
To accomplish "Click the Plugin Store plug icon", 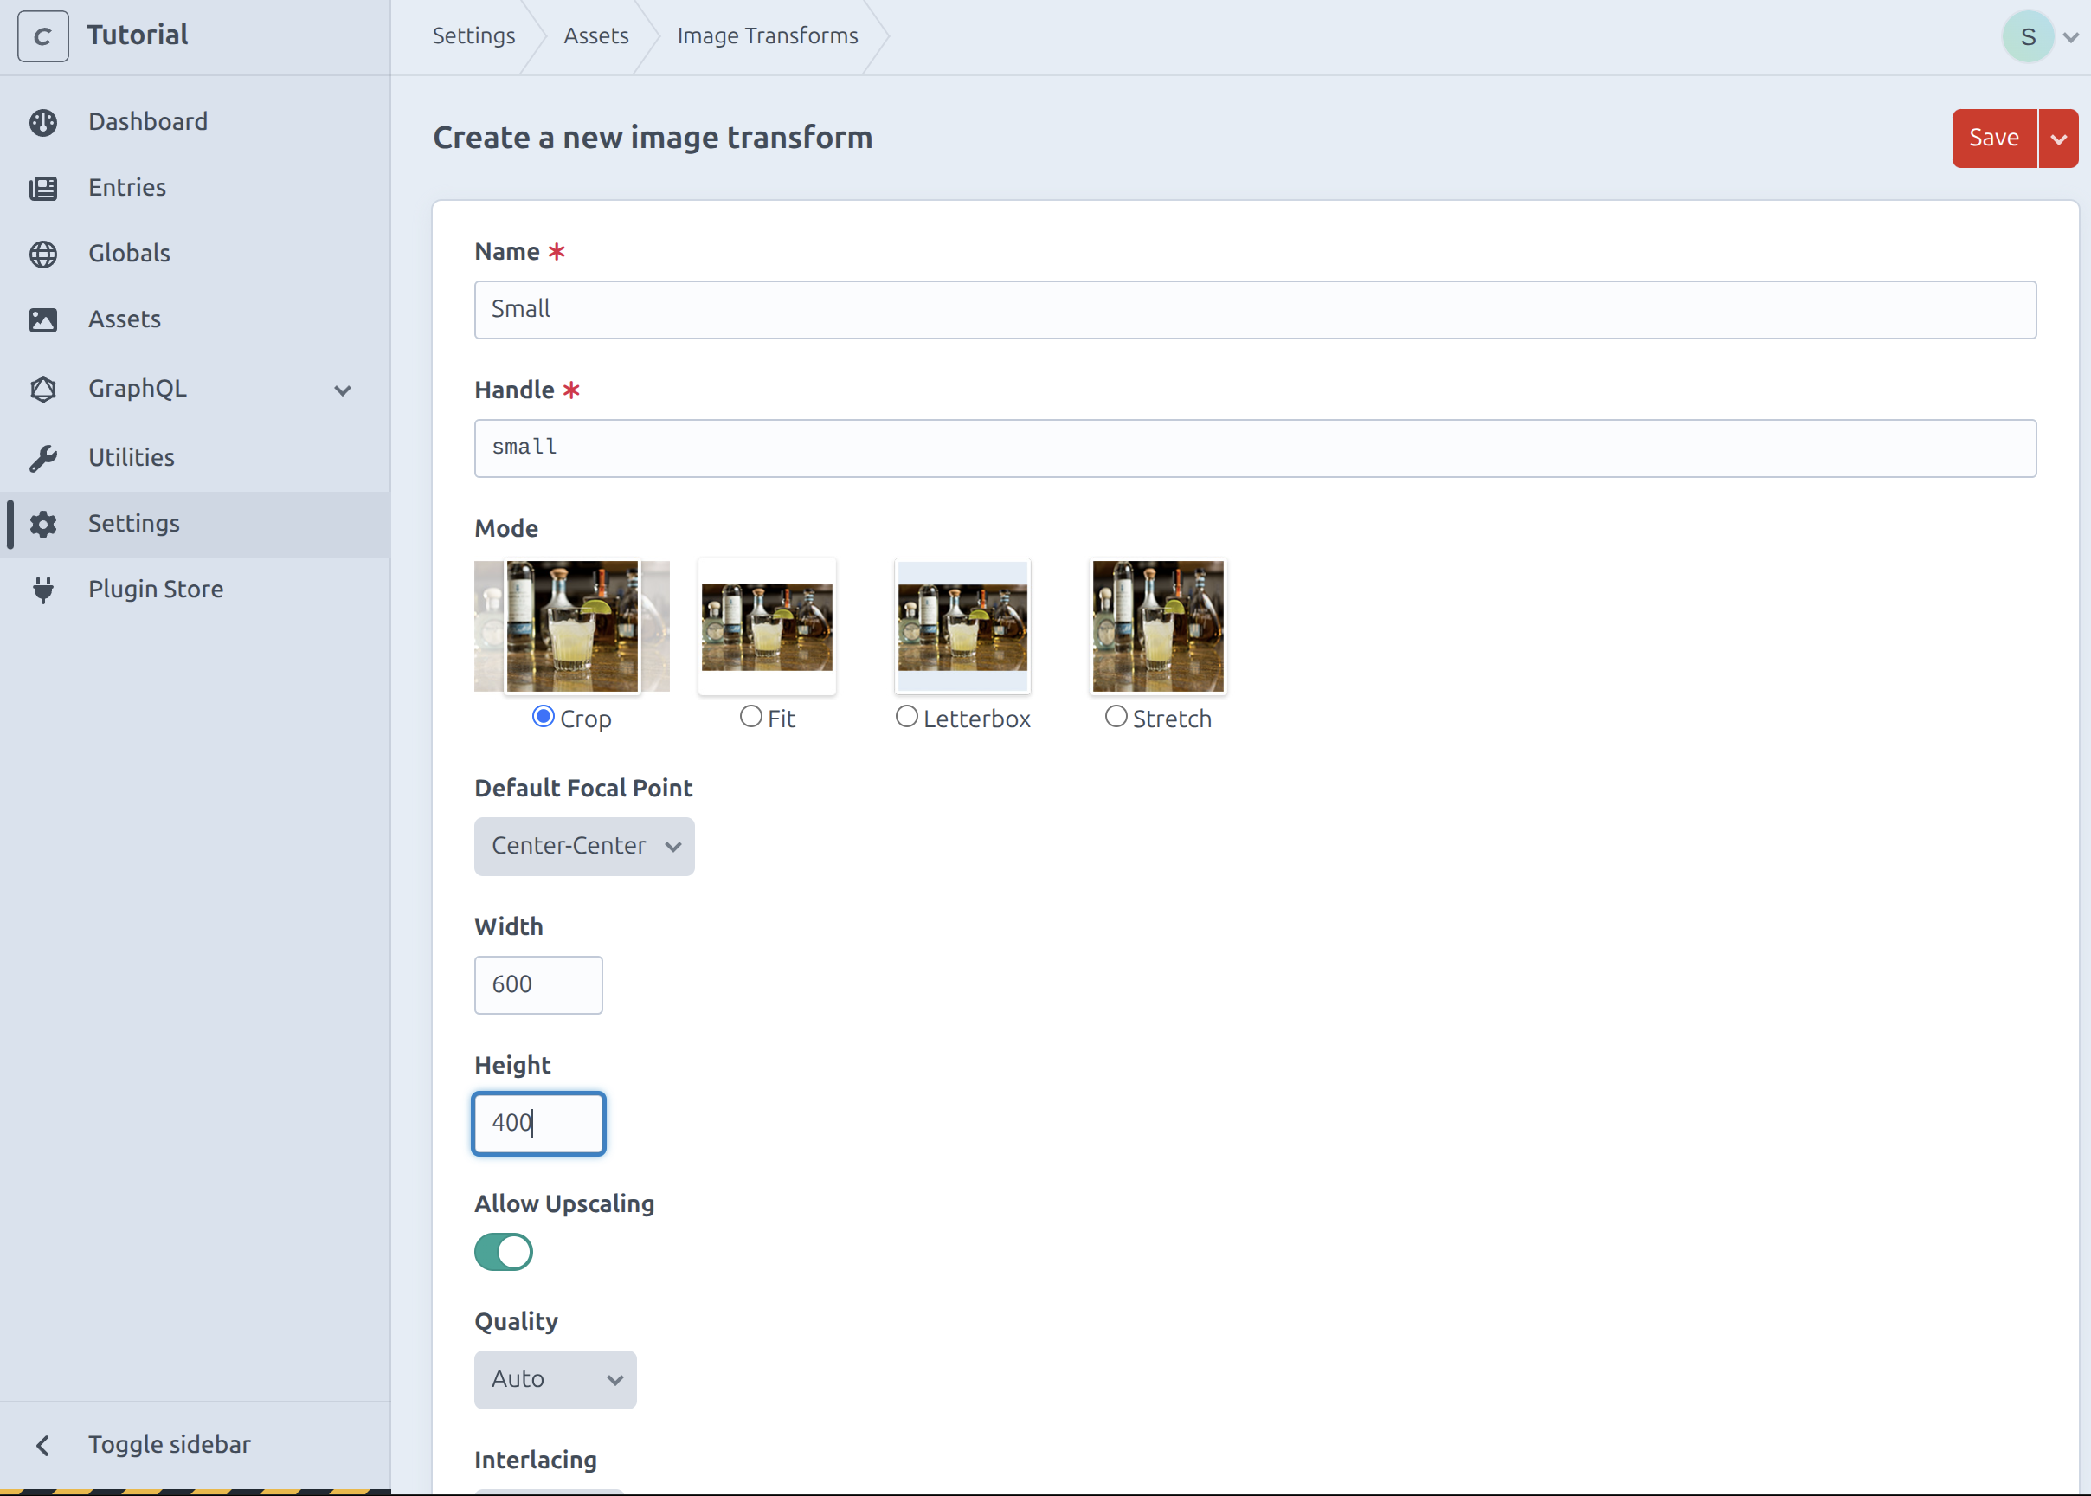I will point(43,590).
